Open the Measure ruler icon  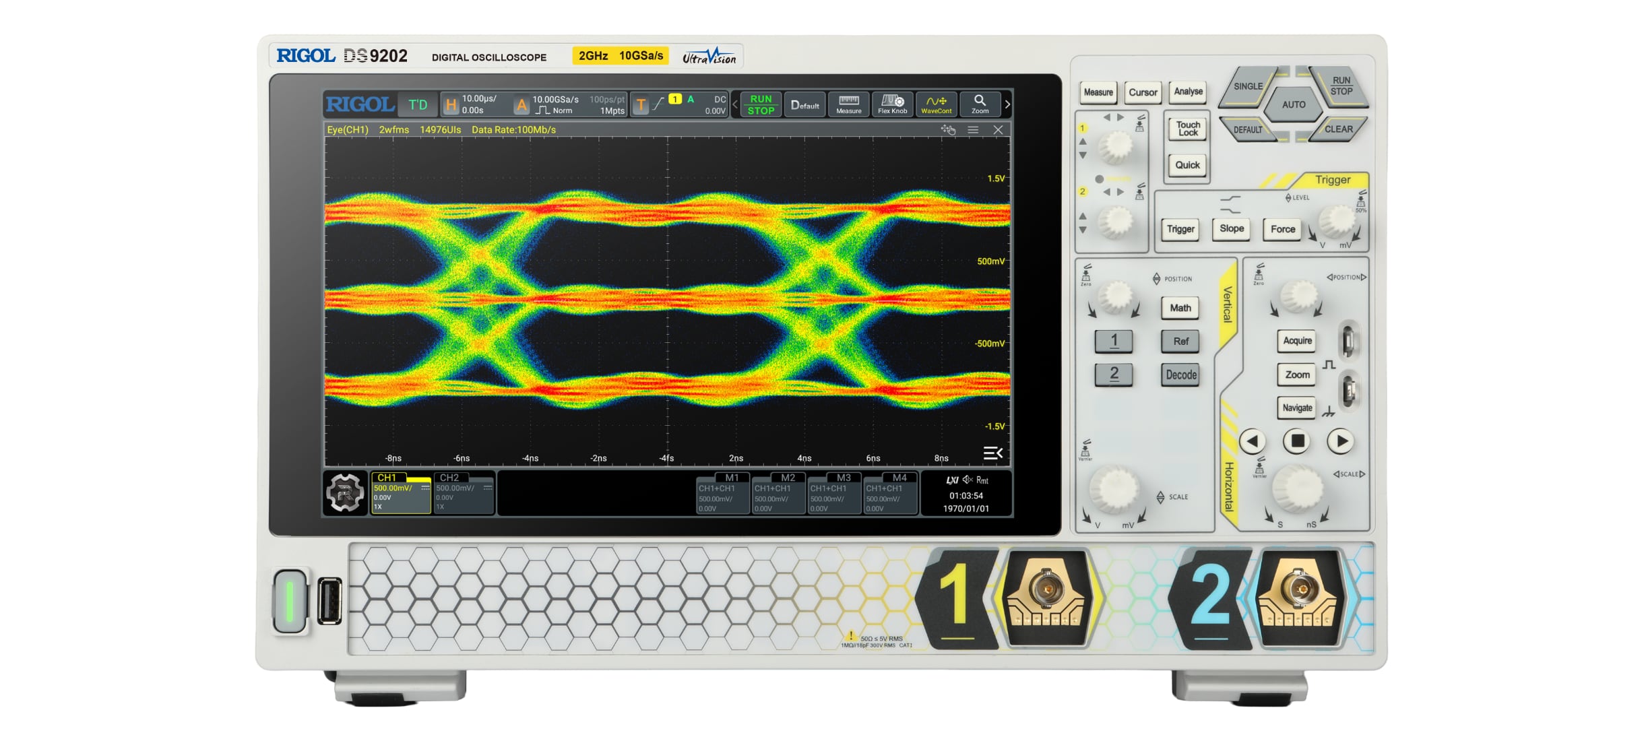[848, 104]
